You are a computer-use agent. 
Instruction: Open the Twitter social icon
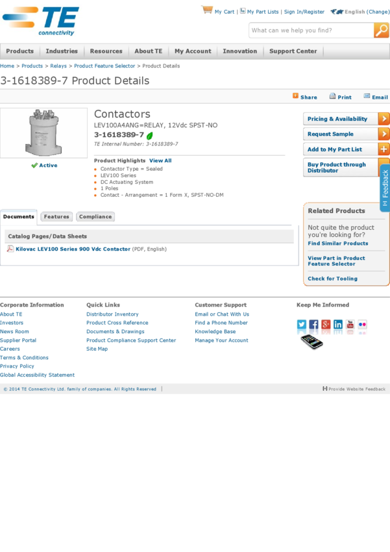(301, 324)
